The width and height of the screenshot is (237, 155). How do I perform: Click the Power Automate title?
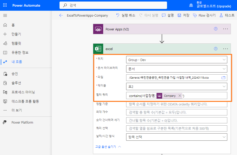[x=26, y=5]
